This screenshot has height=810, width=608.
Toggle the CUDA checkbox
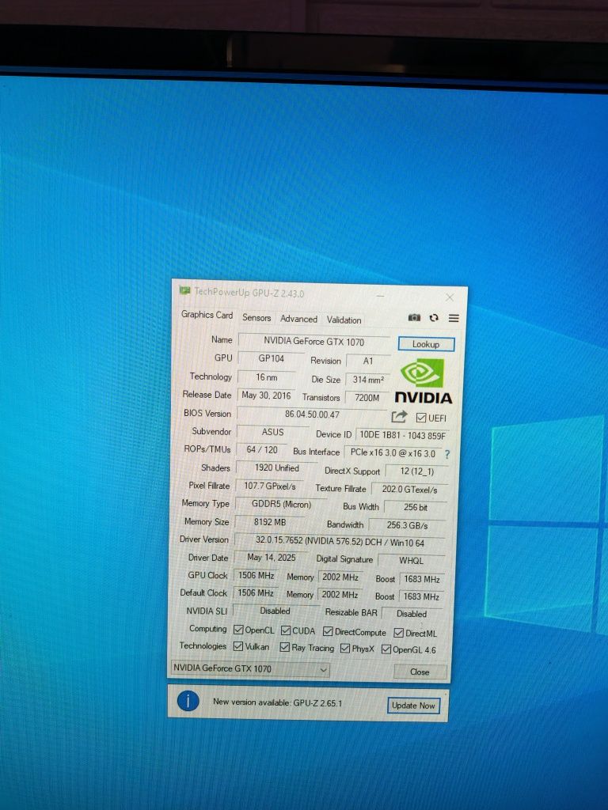point(286,630)
